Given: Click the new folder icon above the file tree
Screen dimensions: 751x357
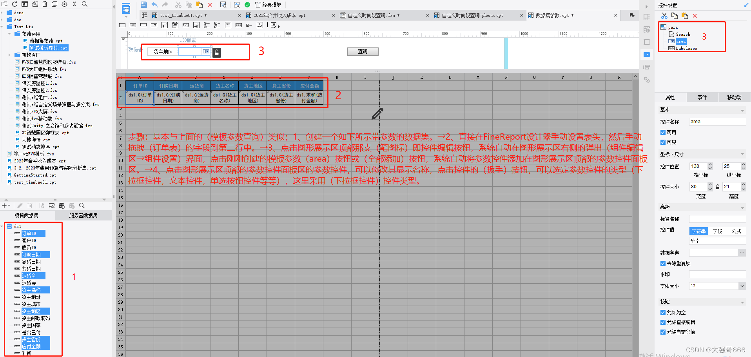Looking at the screenshot, I should tap(5, 4).
